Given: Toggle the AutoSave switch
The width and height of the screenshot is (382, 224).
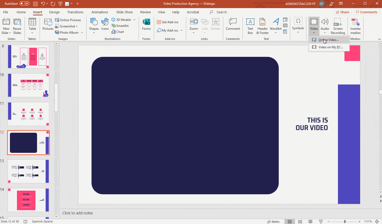Looking at the screenshot, I should click(25, 4).
